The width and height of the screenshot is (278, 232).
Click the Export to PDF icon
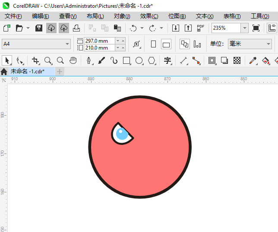[x=200, y=28]
